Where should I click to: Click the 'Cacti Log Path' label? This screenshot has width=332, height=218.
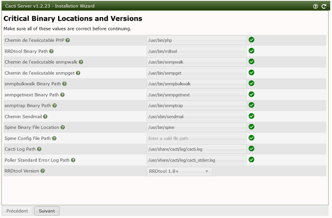(20, 149)
